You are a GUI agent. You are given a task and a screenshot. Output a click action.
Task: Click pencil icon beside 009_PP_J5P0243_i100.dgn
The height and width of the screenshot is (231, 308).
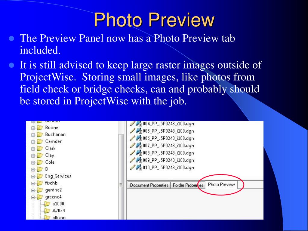pyautogui.click(x=133, y=160)
